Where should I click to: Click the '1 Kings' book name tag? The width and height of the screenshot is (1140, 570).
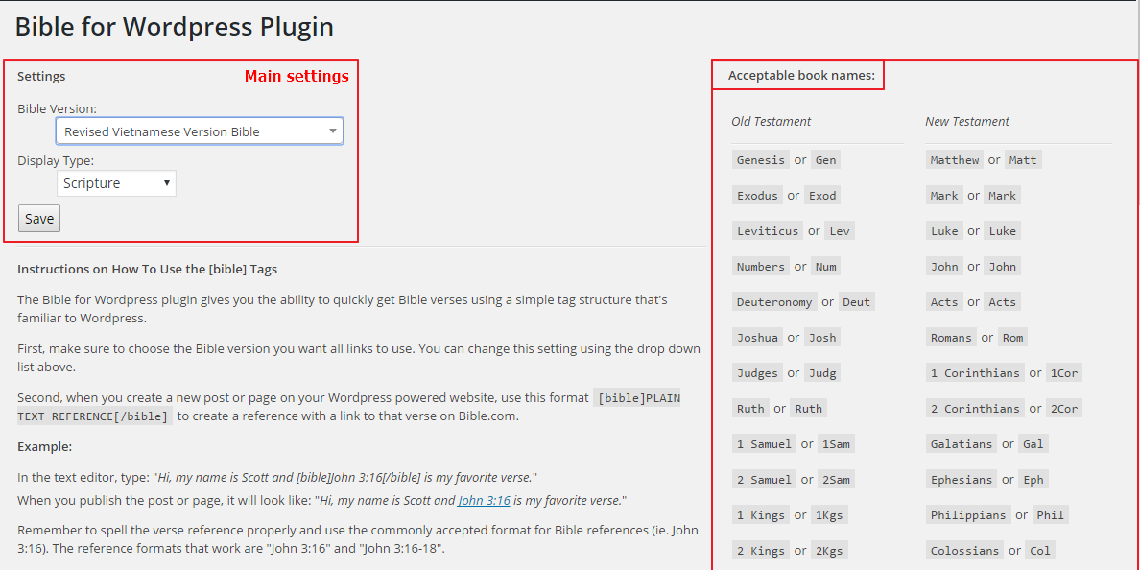[761, 515]
